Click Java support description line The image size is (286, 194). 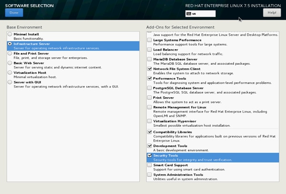(x=216, y=35)
